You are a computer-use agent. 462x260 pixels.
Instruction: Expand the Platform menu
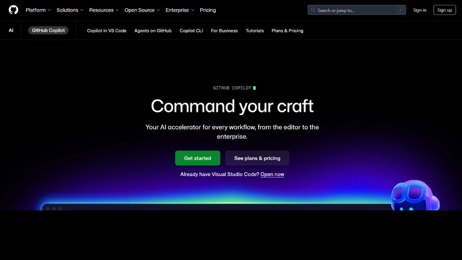click(x=38, y=10)
